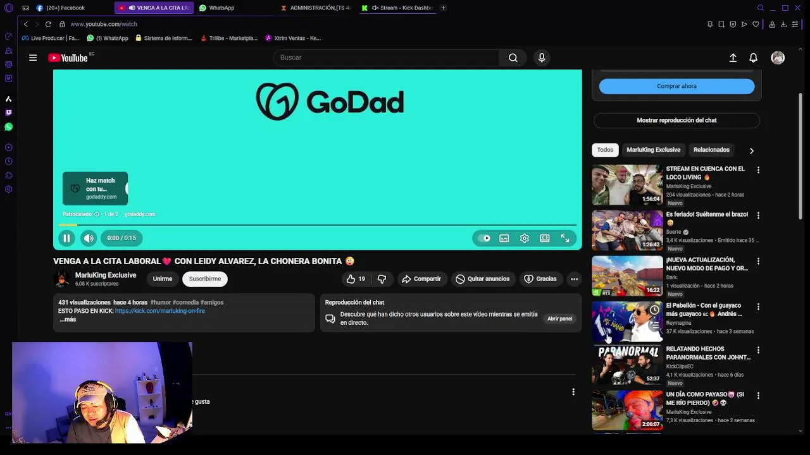The width and height of the screenshot is (810, 455).
Task: Open WhatsApp in the browser sidebar
Action: [8, 127]
